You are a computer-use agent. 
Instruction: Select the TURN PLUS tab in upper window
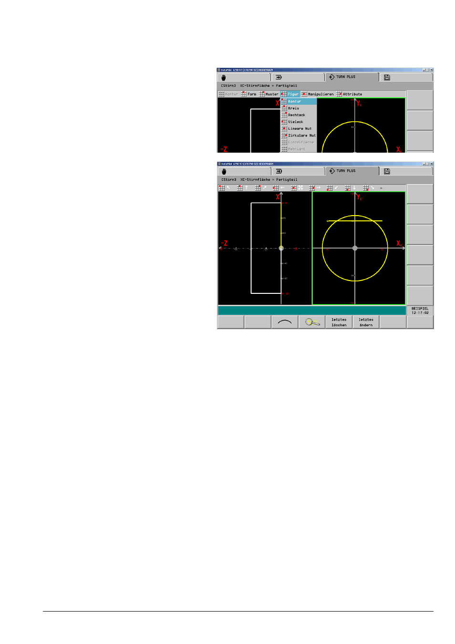pos(352,77)
